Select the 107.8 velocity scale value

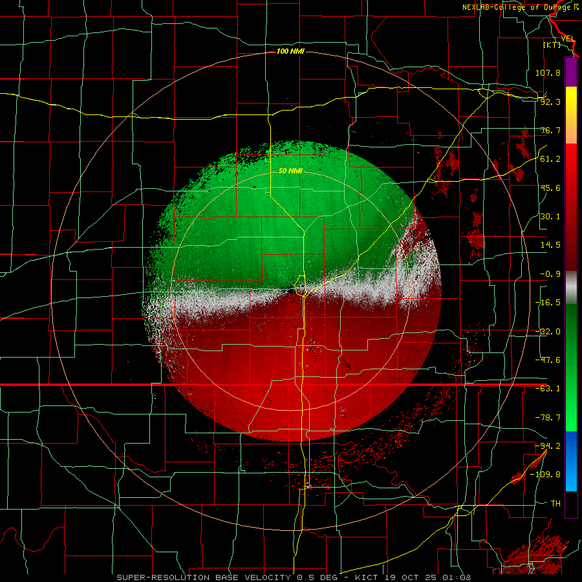548,72
